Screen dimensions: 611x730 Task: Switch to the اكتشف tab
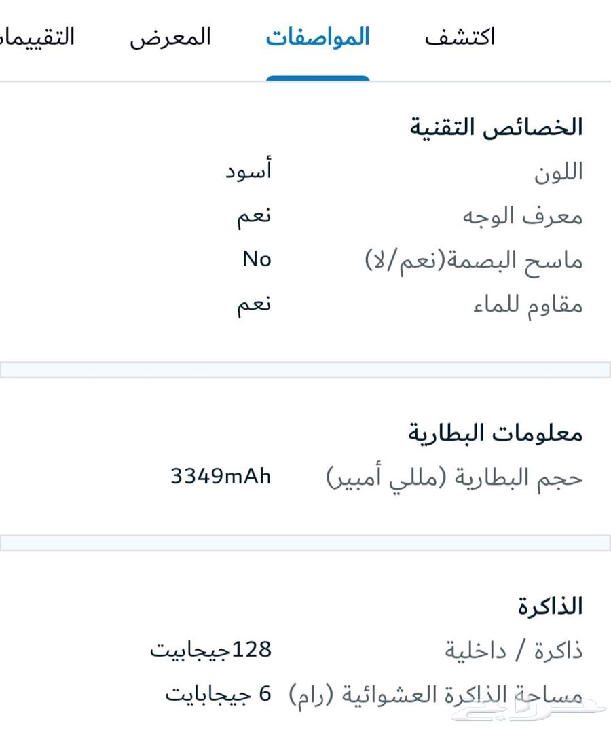click(x=462, y=37)
